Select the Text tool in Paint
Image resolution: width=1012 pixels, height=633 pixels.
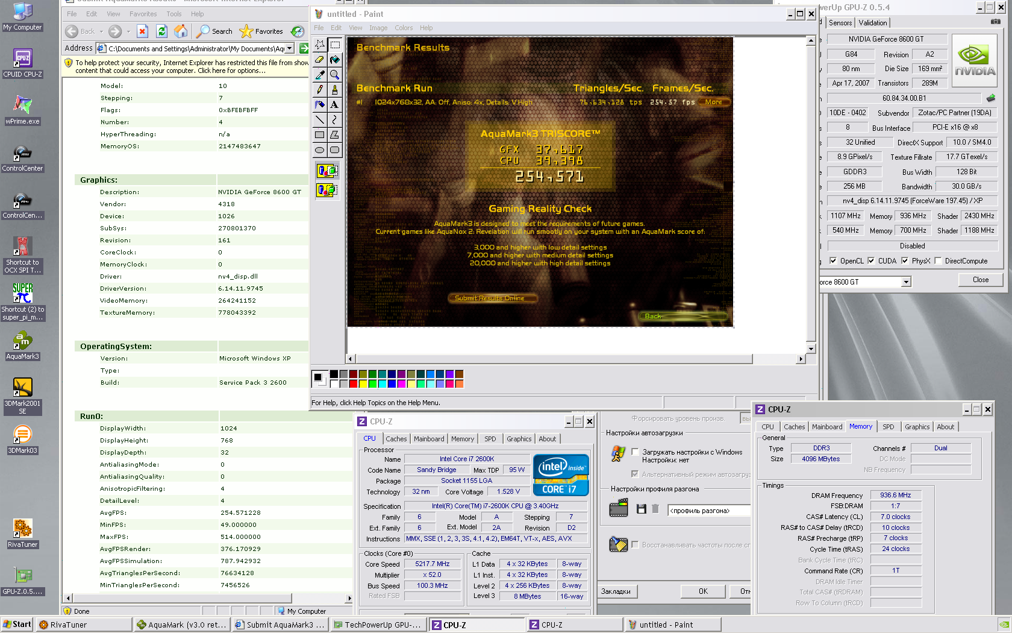coord(335,105)
